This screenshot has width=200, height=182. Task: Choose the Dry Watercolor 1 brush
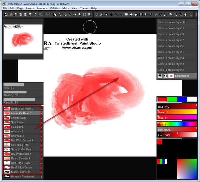21,154
